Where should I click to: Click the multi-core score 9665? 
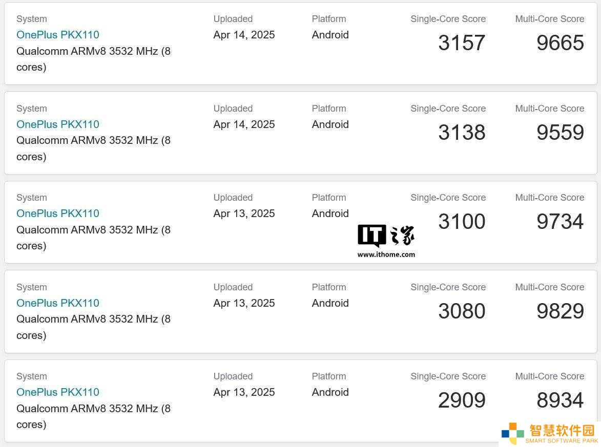pyautogui.click(x=561, y=42)
